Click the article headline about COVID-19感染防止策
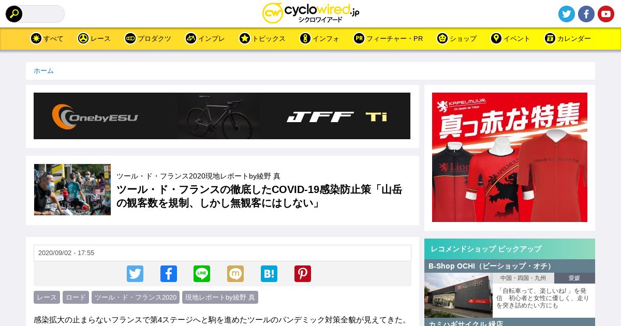 [259, 197]
